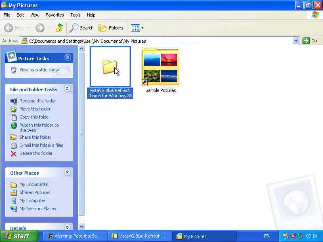323x242 pixels.
Task: Open the Favorites menu
Action: [55, 15]
